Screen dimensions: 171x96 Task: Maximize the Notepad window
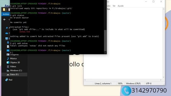(x=153, y=2)
